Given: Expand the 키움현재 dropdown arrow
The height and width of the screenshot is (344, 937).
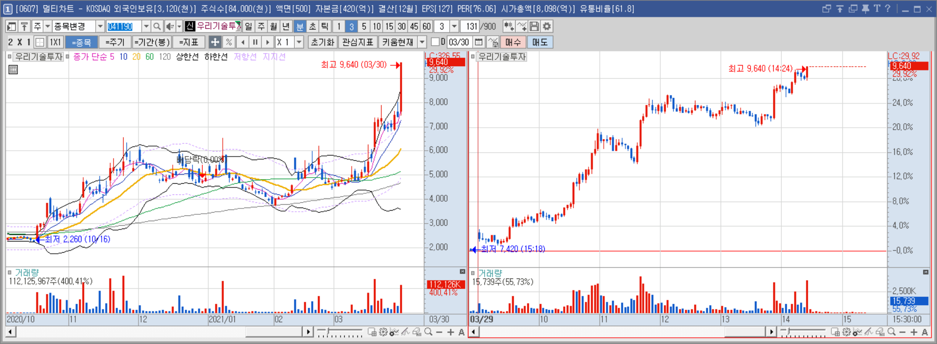Looking at the screenshot, I should 422,42.
